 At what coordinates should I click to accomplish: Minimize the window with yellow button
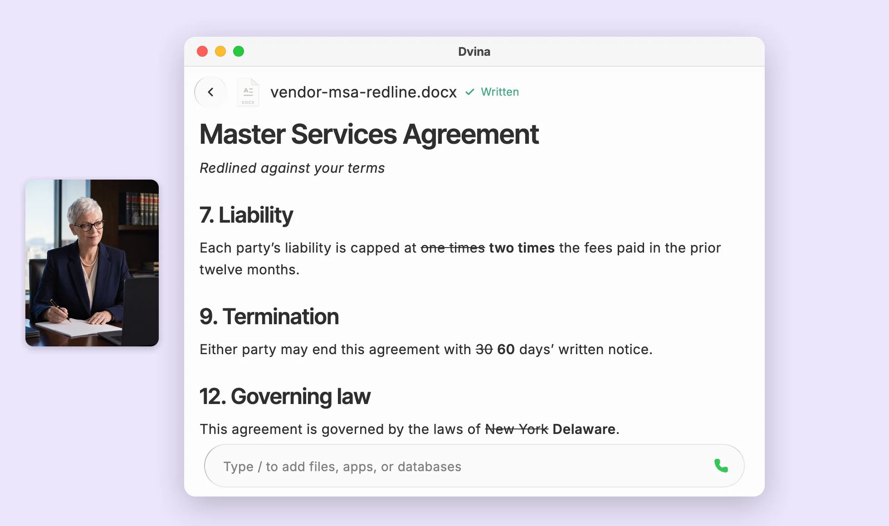point(220,51)
